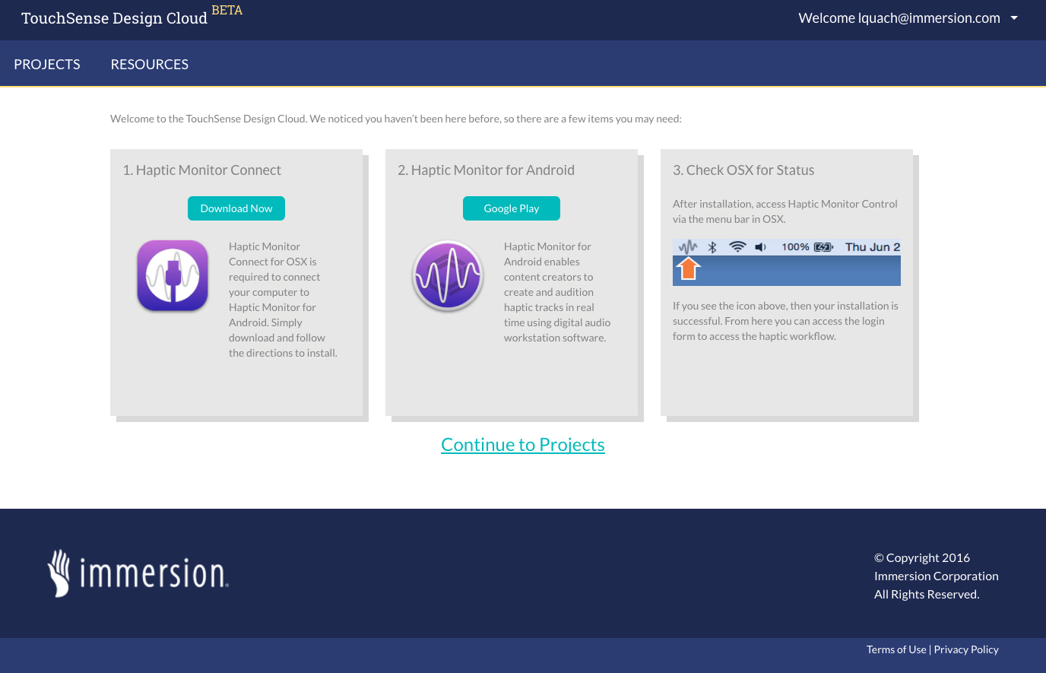
Task: Click the orange up arrow indicator
Action: point(688,268)
